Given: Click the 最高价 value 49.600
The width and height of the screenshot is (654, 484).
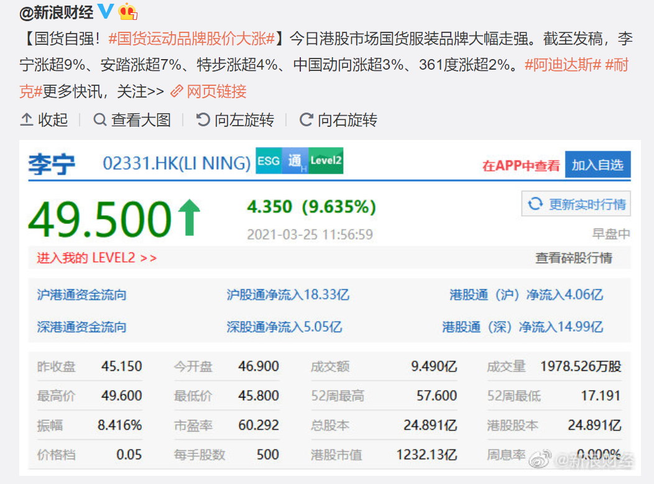Looking at the screenshot, I should (x=121, y=396).
